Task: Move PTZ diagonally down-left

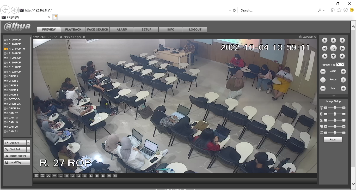Action: point(324,56)
